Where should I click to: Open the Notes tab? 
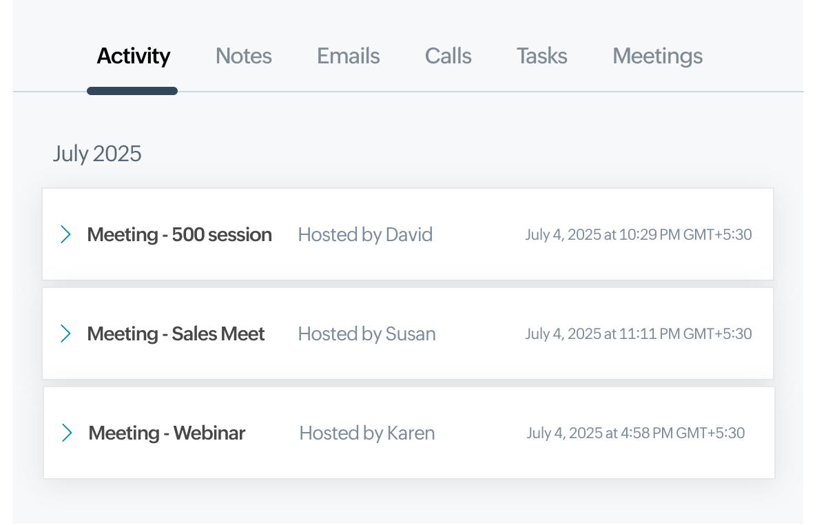243,56
